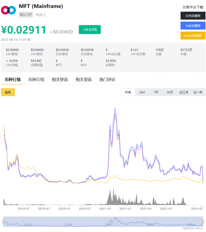
Task: Click the 流通数量 $93.8亿 value
Action: pyautogui.click(x=36, y=61)
